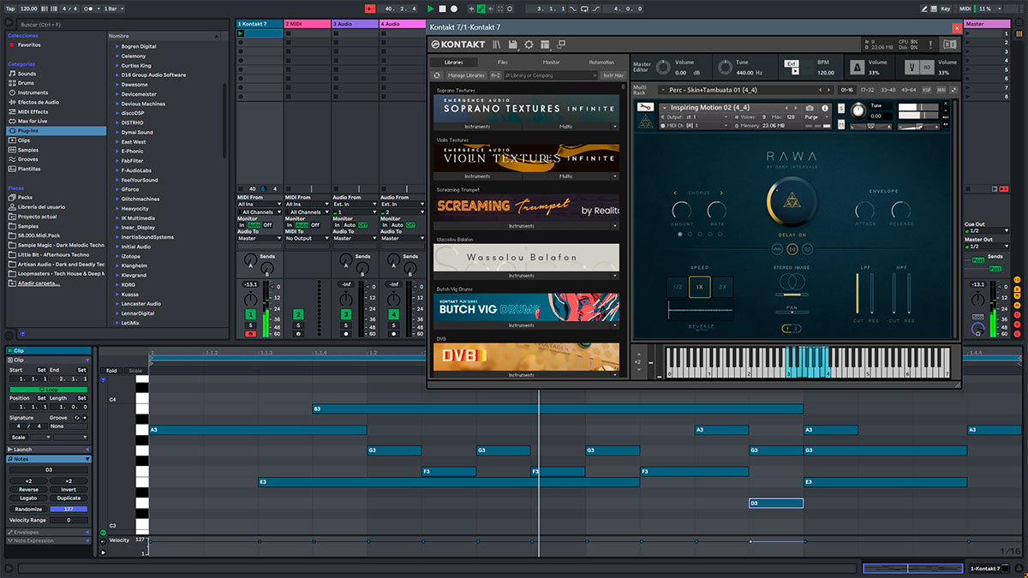Select the Libraries tab in Kontakt
This screenshot has width=1028, height=578.
tap(454, 63)
